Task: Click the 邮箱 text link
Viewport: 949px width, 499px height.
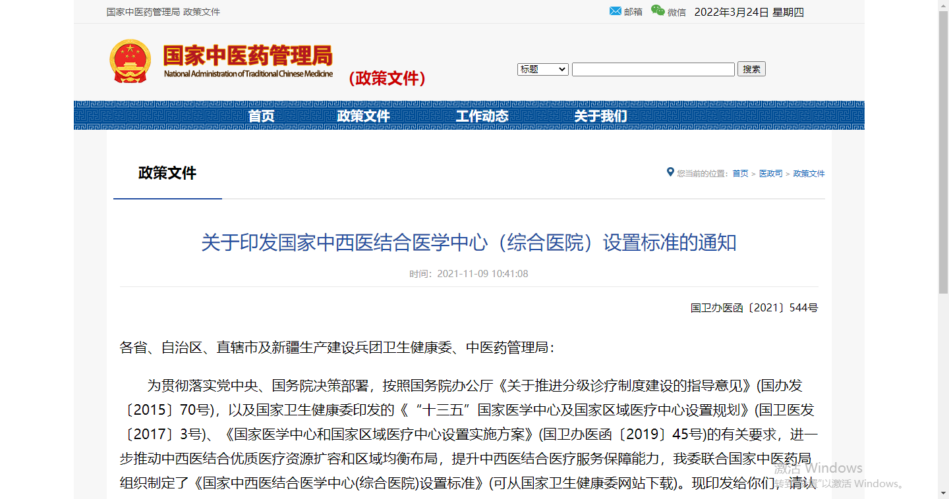Action: [633, 12]
